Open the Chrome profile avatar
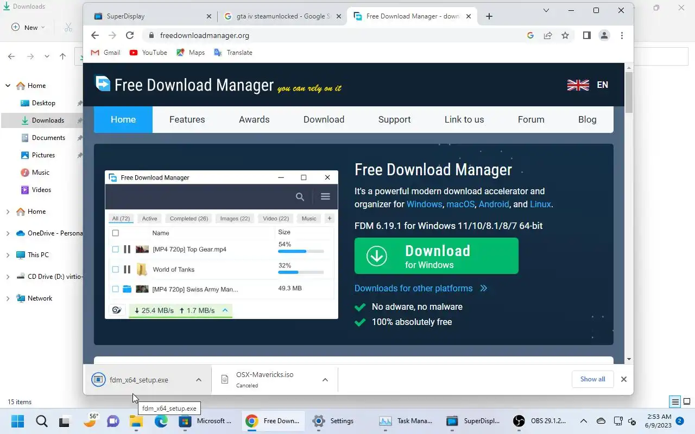This screenshot has width=695, height=434. [x=604, y=35]
